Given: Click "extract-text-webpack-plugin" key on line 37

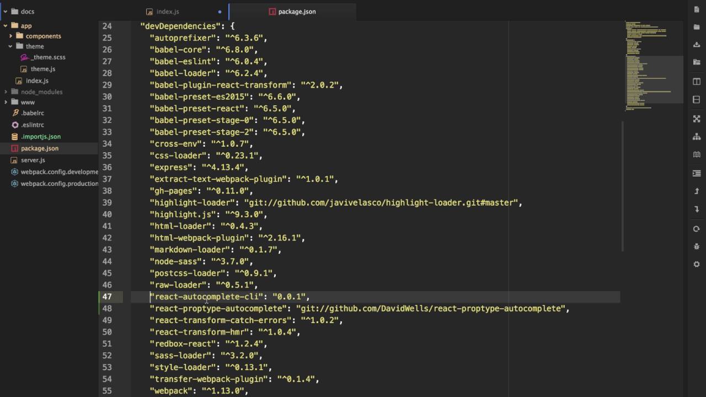Looking at the screenshot, I should 218,179.
